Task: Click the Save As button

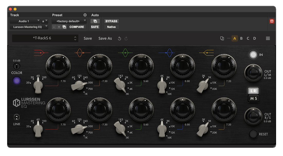Action: click(x=105, y=38)
